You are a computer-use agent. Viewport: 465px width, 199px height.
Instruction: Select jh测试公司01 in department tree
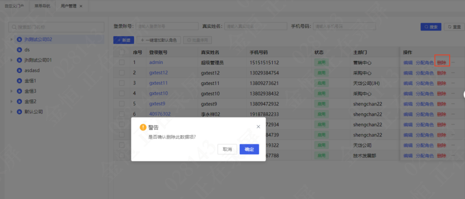pos(38,60)
